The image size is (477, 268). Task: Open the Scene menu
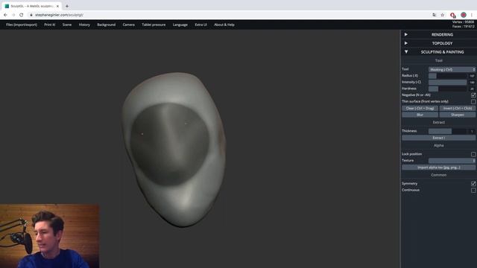(x=67, y=25)
